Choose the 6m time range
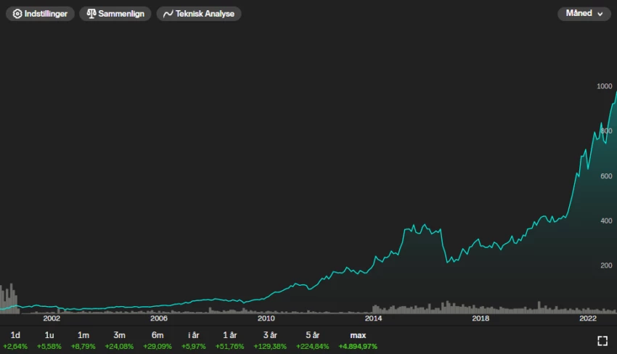The height and width of the screenshot is (354, 617). pyautogui.click(x=158, y=340)
